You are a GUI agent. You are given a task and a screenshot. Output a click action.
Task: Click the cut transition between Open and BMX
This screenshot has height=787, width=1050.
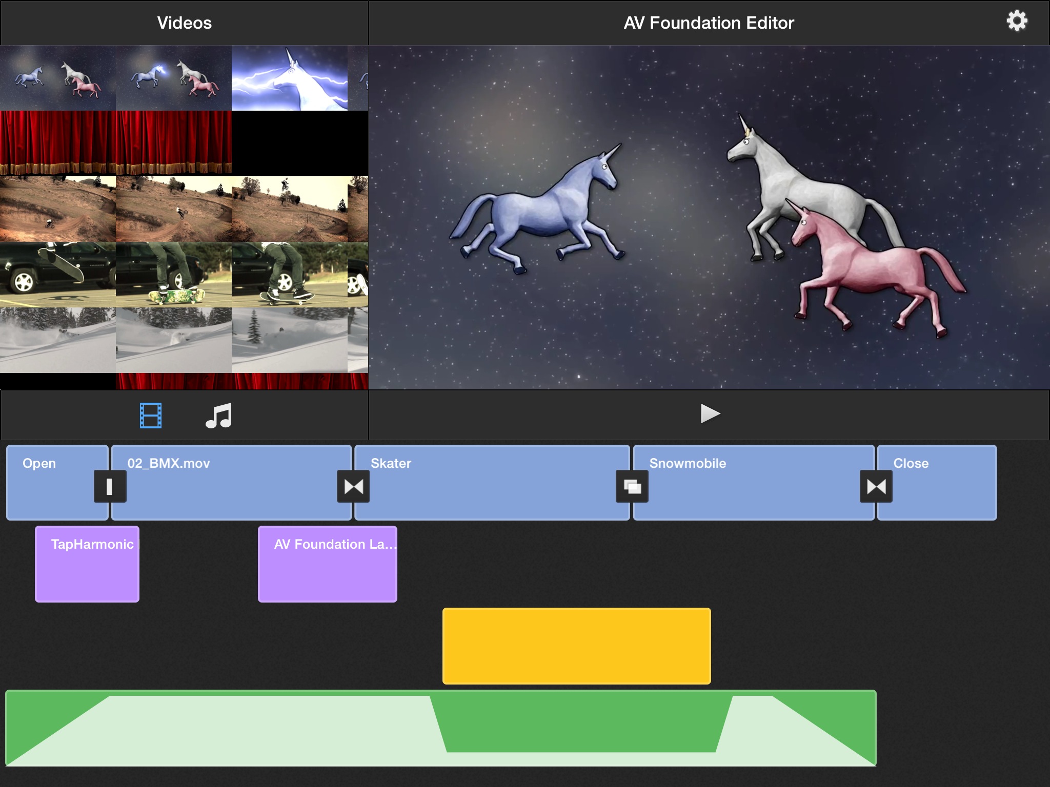click(x=110, y=486)
